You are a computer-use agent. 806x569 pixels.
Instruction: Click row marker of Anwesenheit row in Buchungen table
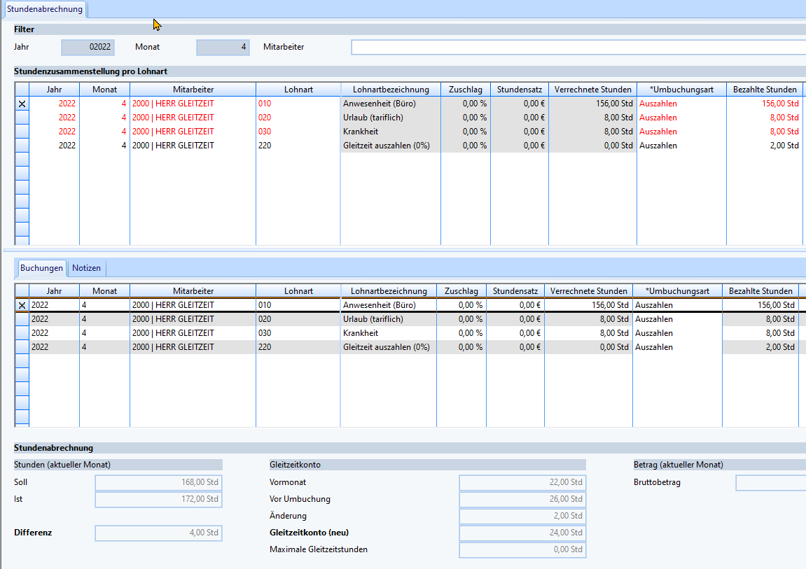coord(22,305)
